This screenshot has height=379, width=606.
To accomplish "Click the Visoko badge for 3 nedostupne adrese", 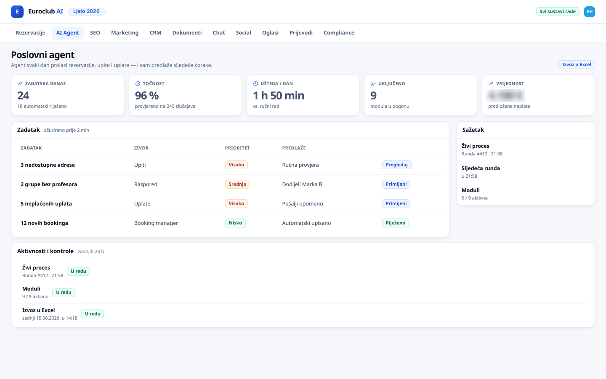I will coord(236,165).
